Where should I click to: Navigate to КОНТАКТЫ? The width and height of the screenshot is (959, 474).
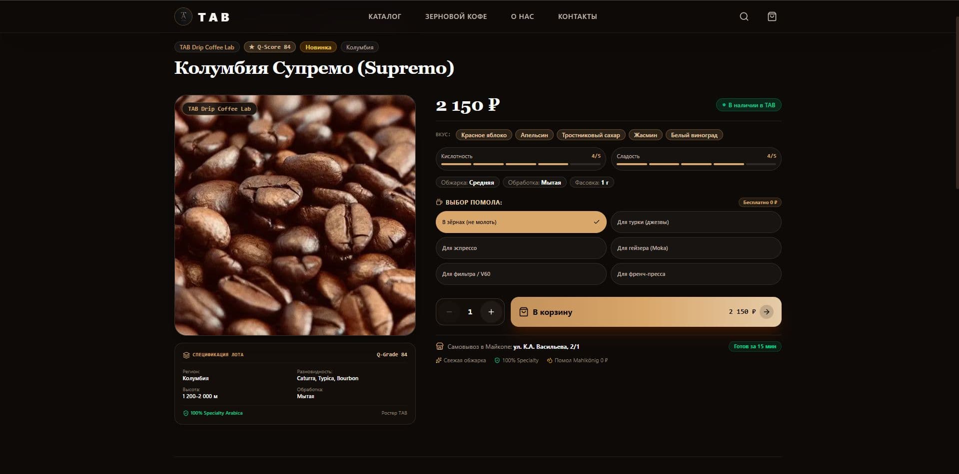pyautogui.click(x=578, y=16)
